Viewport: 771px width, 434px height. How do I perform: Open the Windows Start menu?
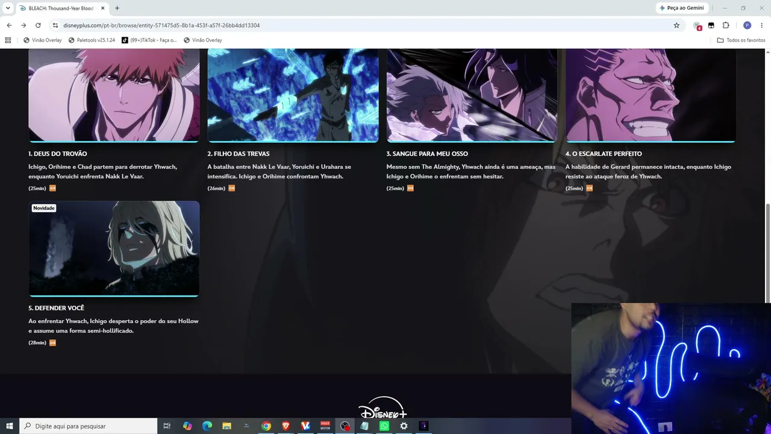[x=10, y=426]
